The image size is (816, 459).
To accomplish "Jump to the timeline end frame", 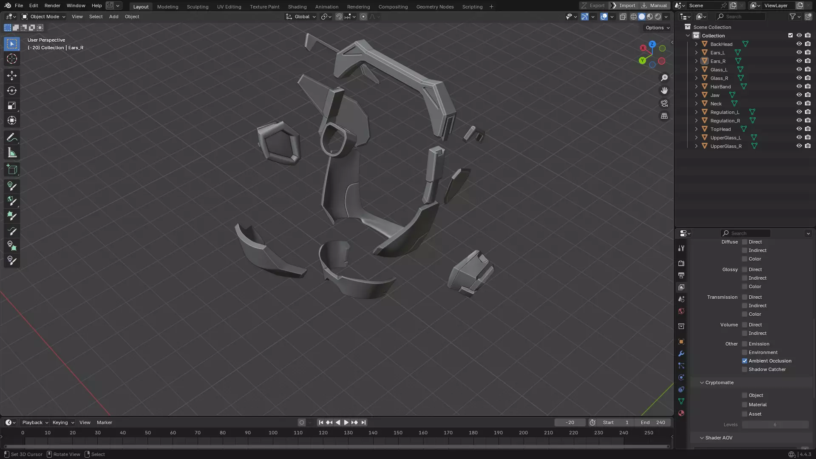I will click(x=363, y=422).
